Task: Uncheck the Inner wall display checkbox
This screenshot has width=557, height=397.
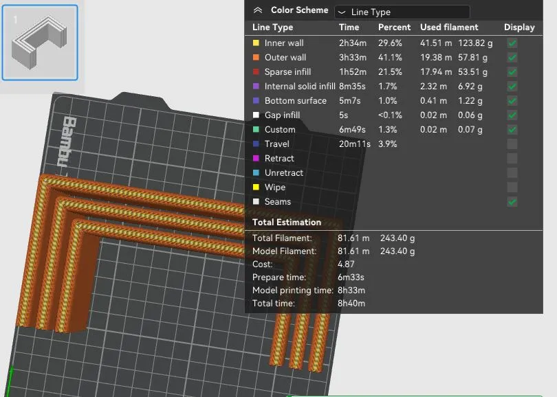Action: [512, 43]
